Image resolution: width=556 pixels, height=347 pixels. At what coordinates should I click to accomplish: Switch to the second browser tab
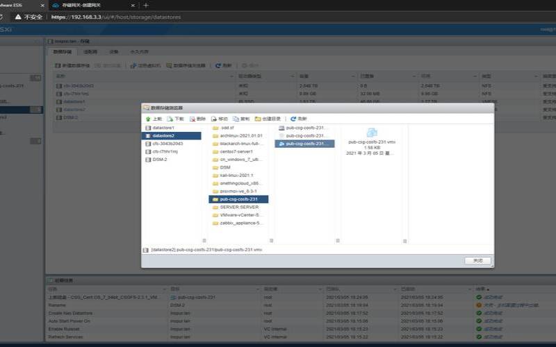[x=93, y=6]
